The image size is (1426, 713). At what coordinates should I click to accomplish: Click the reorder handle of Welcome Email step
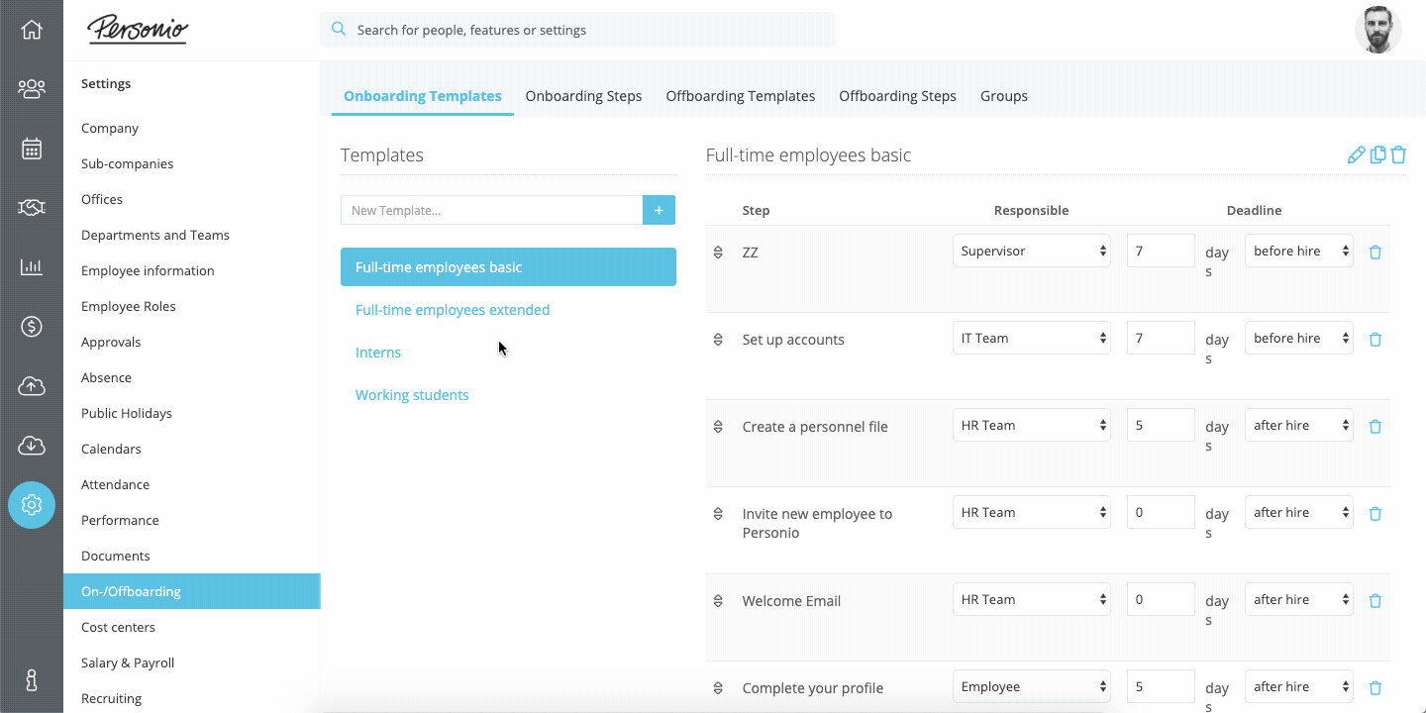click(718, 601)
